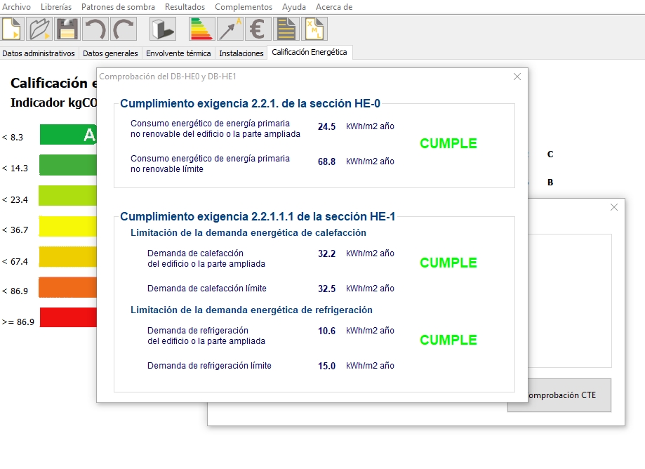Switch to the Instalaciones tab

(x=241, y=52)
